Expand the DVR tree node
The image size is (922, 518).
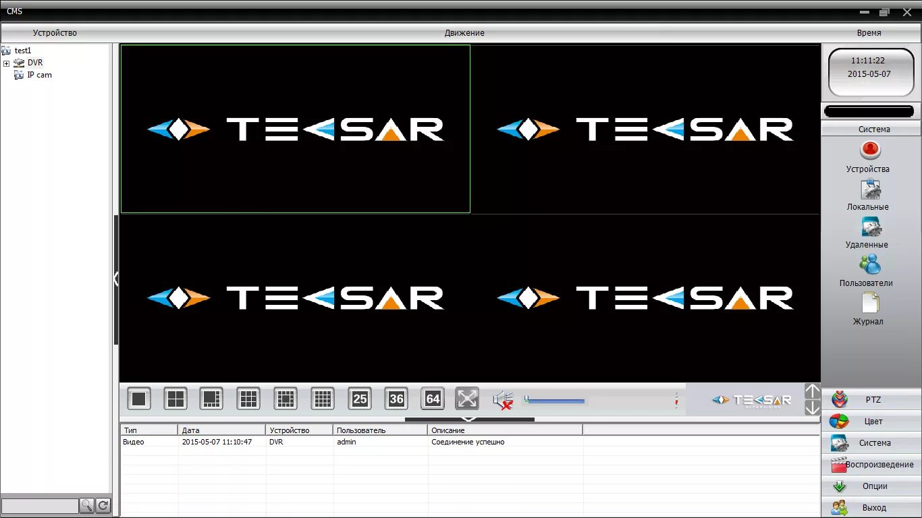point(6,63)
